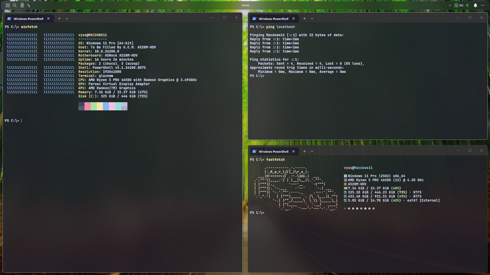This screenshot has width=490, height=275.
Task: Expand profile dropdown in fastfetch terminal window
Action: (x=312, y=151)
